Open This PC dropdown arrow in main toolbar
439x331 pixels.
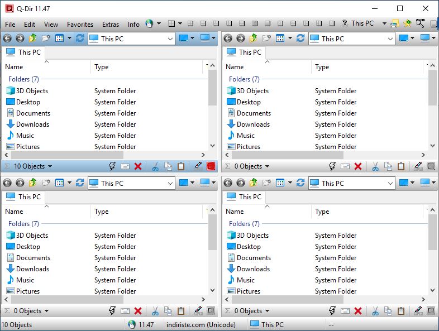(x=384, y=23)
